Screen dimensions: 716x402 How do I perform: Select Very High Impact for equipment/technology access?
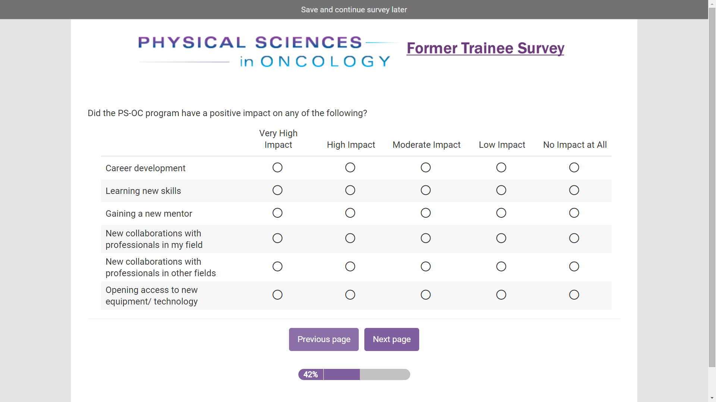[277, 295]
